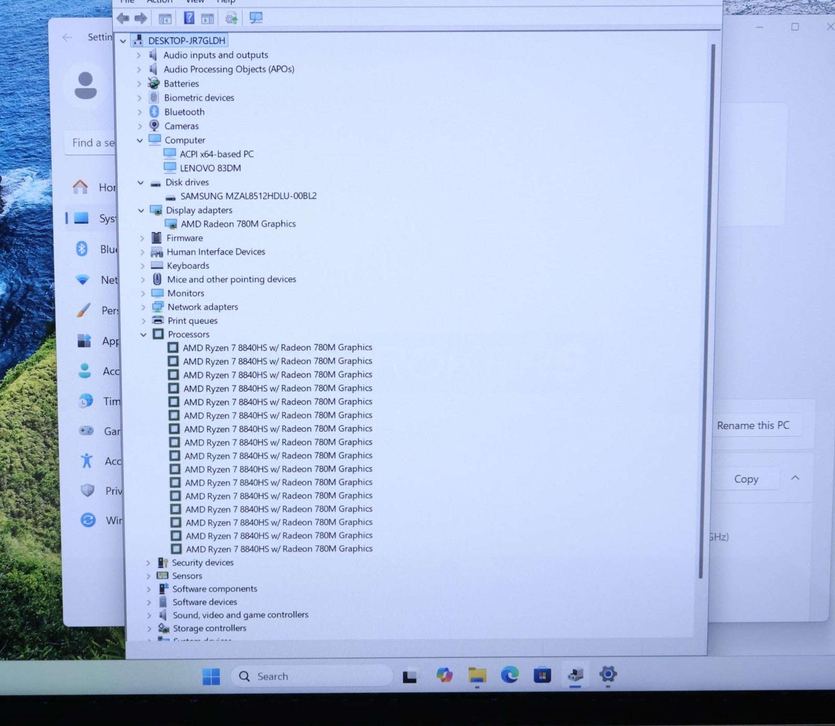The width and height of the screenshot is (835, 726).
Task: Click the Back arrow in Device Manager toolbar
Action: [123, 19]
